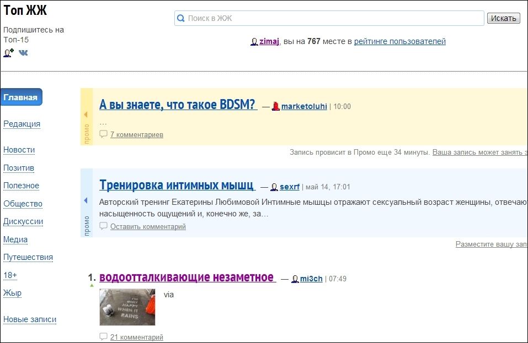528x343 pixels.
Task: Open the рейтинге пользователей link
Action: [x=399, y=41]
